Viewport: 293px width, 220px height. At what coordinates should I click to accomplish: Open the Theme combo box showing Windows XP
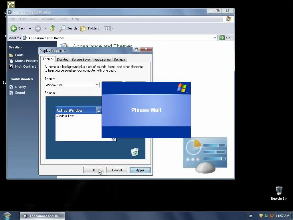(x=72, y=85)
